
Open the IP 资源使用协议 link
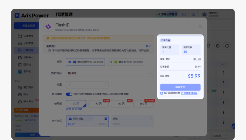click(189, 93)
